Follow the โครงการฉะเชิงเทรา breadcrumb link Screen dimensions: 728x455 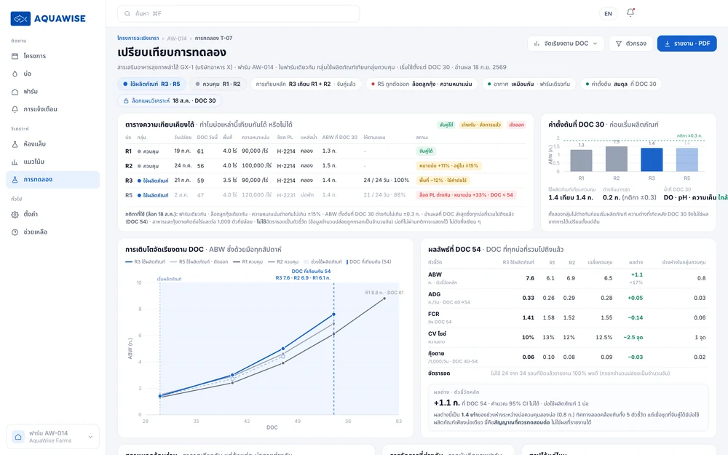(x=138, y=38)
